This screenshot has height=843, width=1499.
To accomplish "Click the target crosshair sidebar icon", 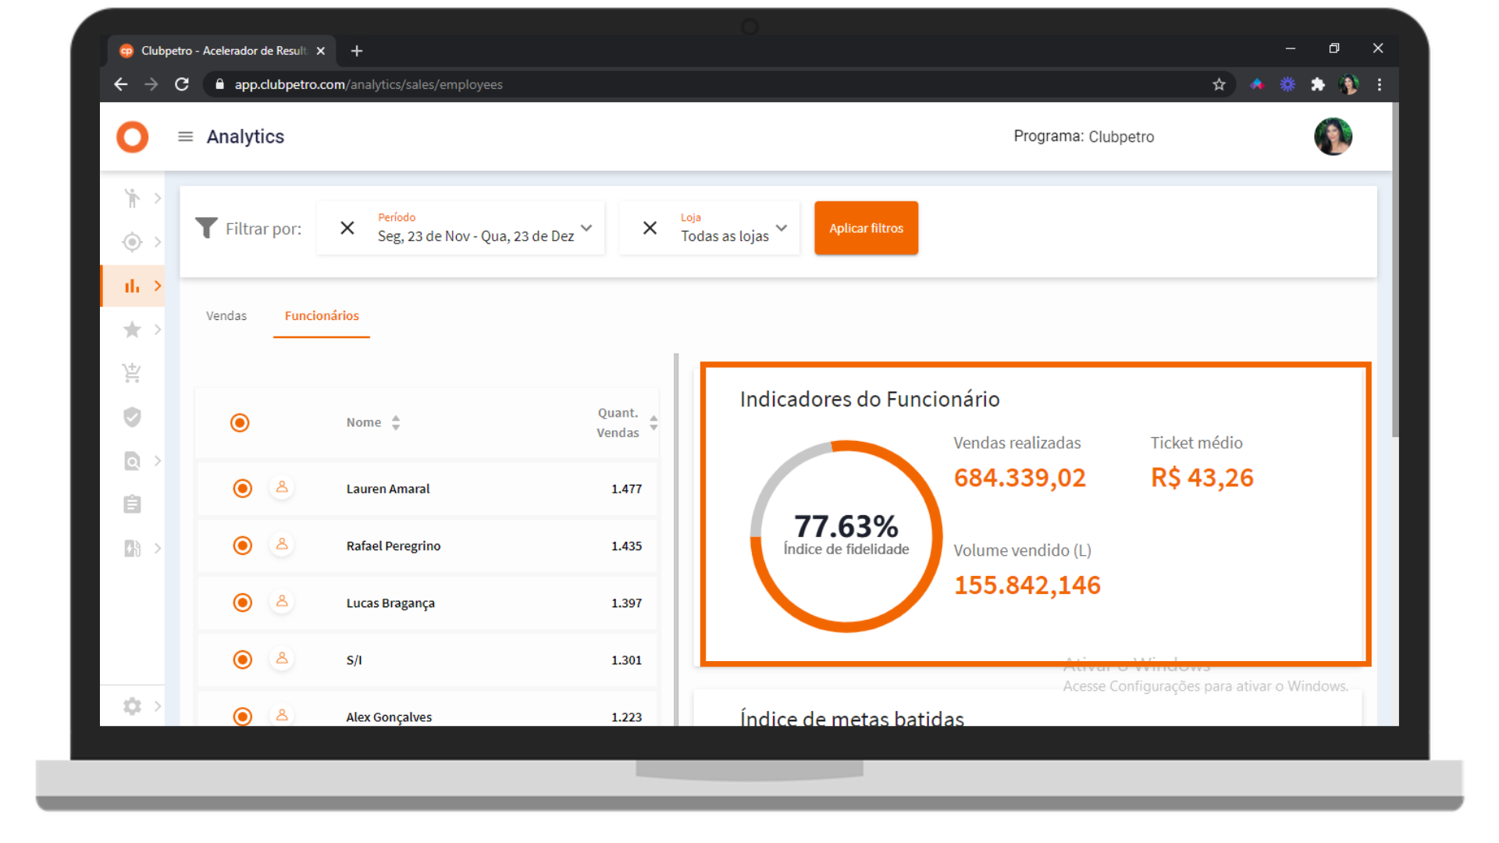I will click(x=132, y=242).
